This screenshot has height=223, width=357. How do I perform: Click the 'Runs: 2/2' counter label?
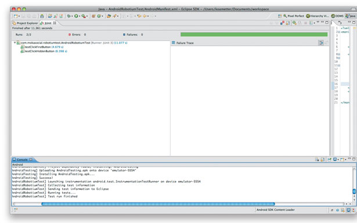23,35
